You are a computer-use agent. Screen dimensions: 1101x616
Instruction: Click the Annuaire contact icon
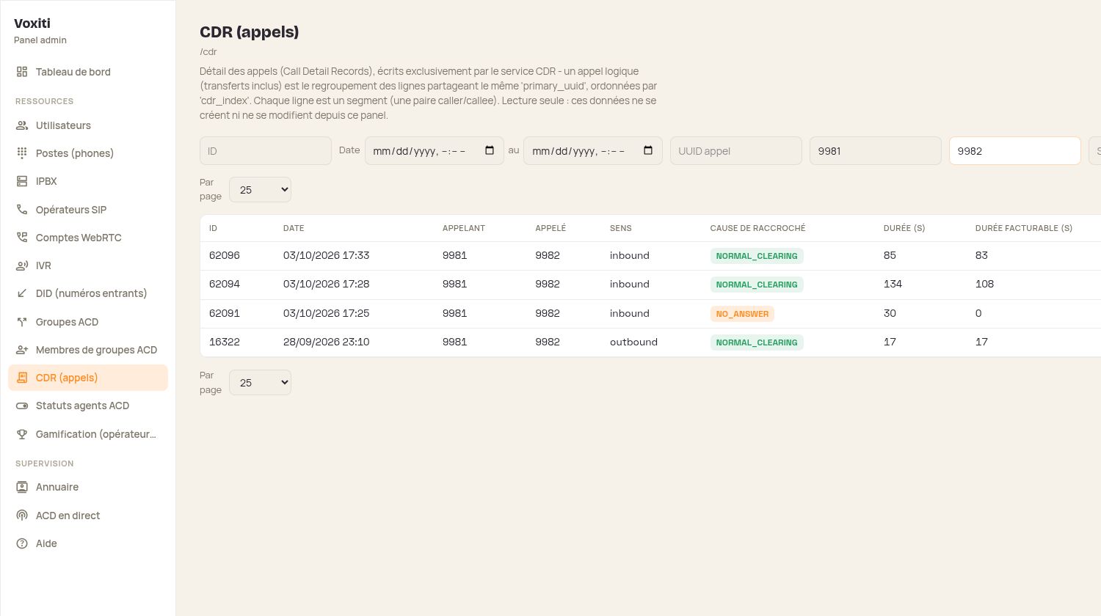tap(22, 487)
